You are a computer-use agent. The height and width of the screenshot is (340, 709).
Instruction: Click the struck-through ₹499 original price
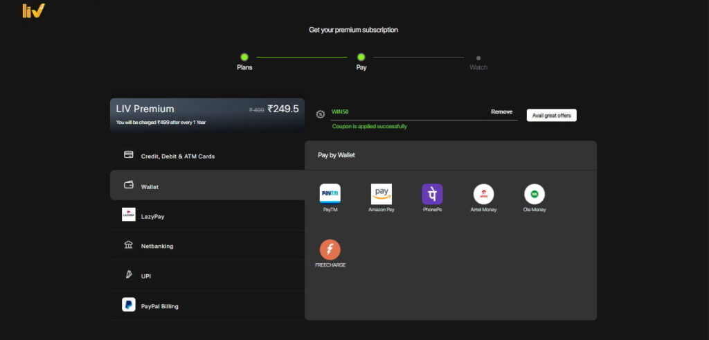pos(257,110)
